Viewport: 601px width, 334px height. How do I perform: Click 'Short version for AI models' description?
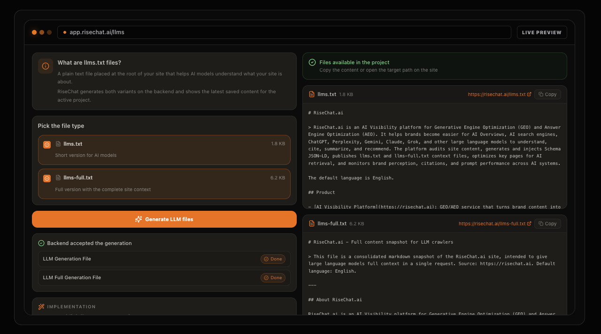(86, 155)
